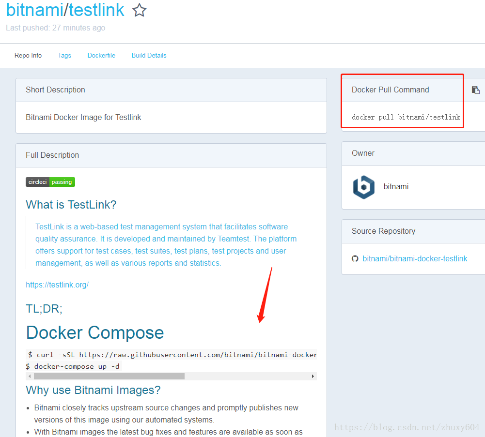This screenshot has width=485, height=437.
Task: Click the bitnami owner name
Action: (x=396, y=187)
